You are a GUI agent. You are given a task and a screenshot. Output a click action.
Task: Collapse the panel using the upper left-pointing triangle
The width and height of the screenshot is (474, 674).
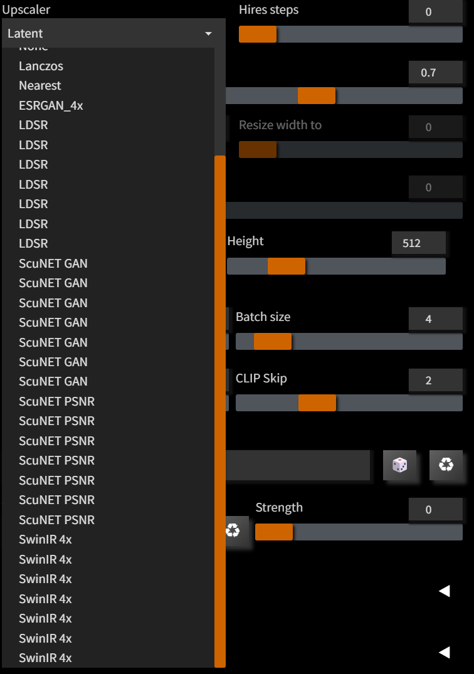point(445,590)
